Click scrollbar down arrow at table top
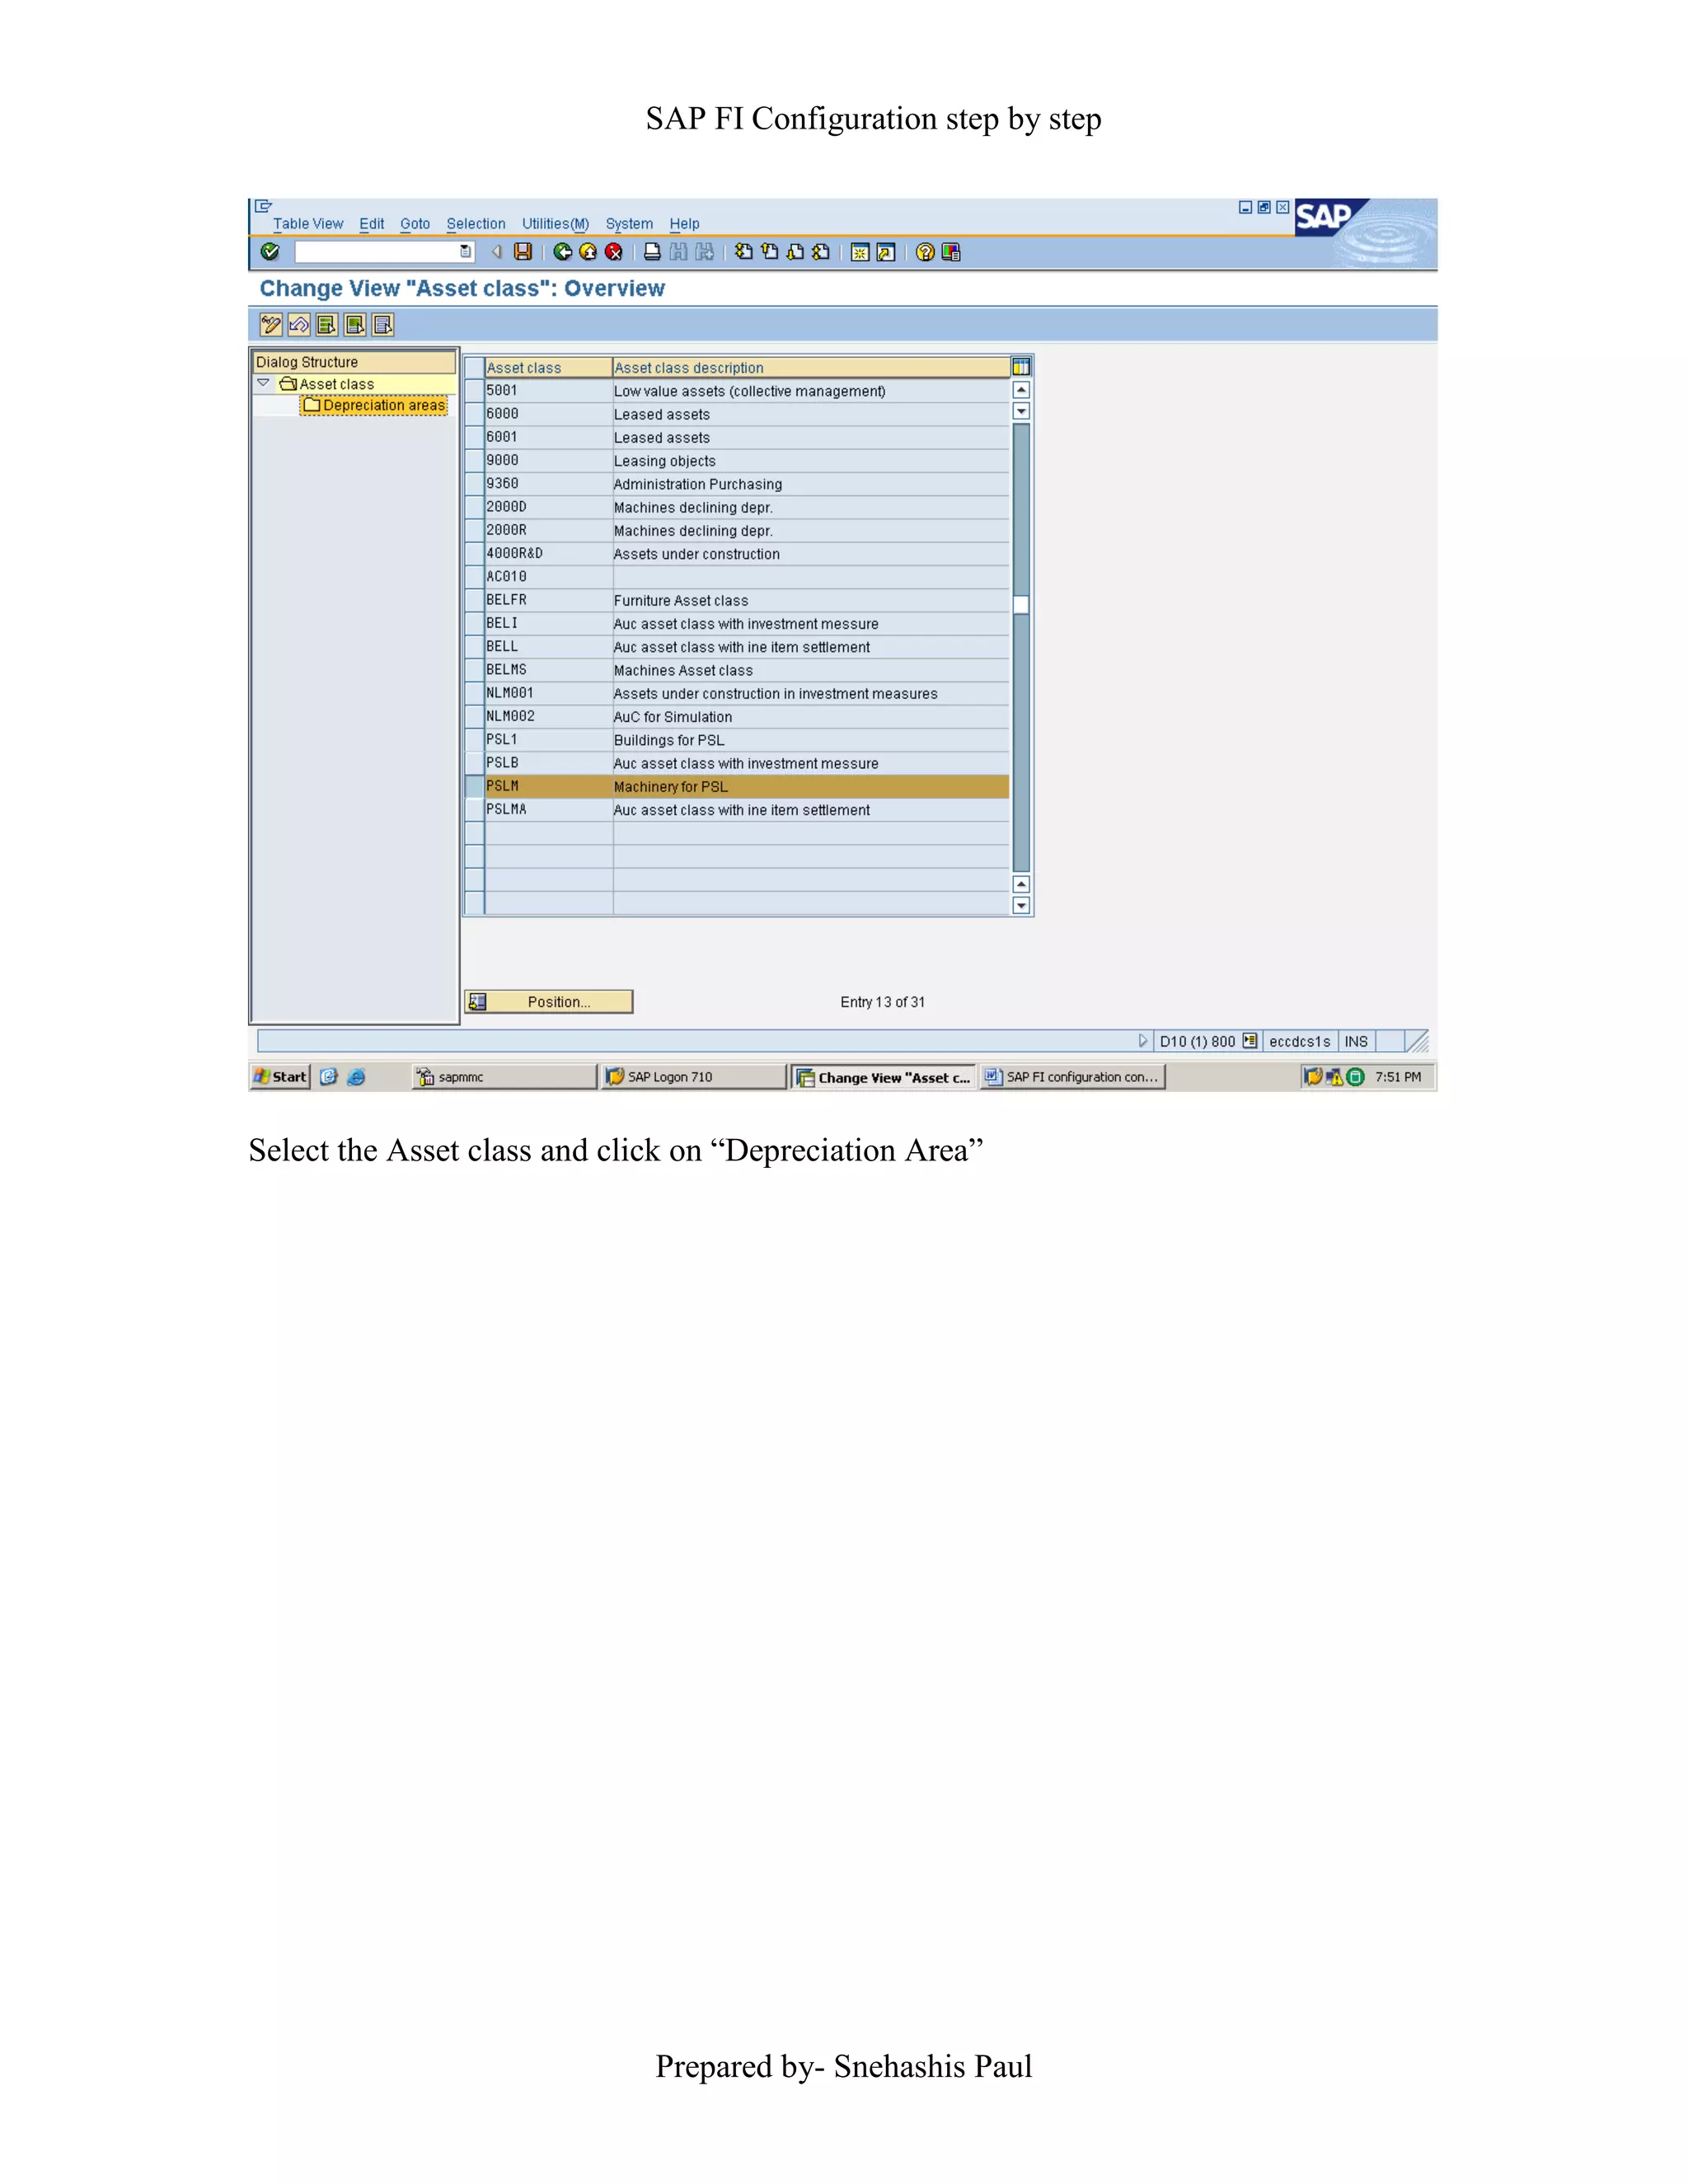This screenshot has height=2184, width=1688. point(1021,411)
